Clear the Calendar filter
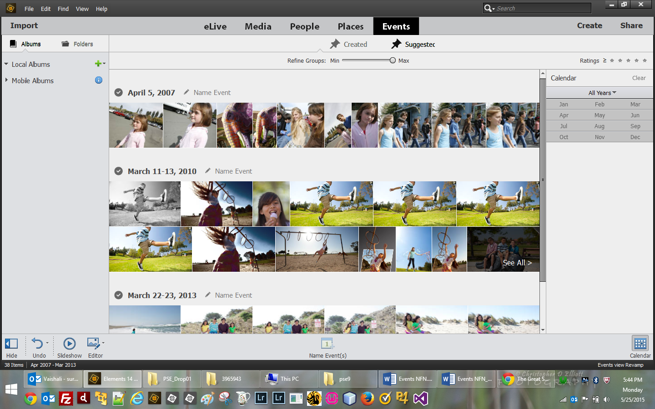Viewport: 655px width, 409px height. point(639,78)
